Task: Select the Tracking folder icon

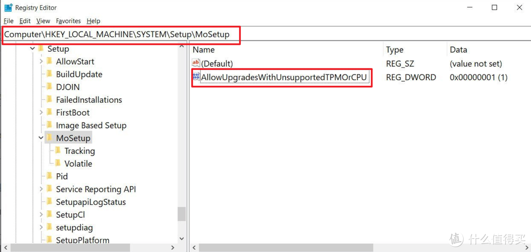Action: point(58,150)
